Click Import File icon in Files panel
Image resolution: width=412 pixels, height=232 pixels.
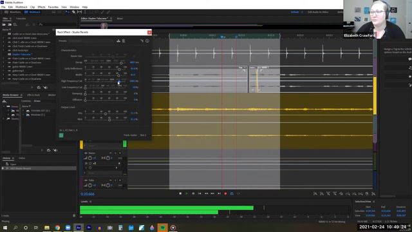point(10,24)
